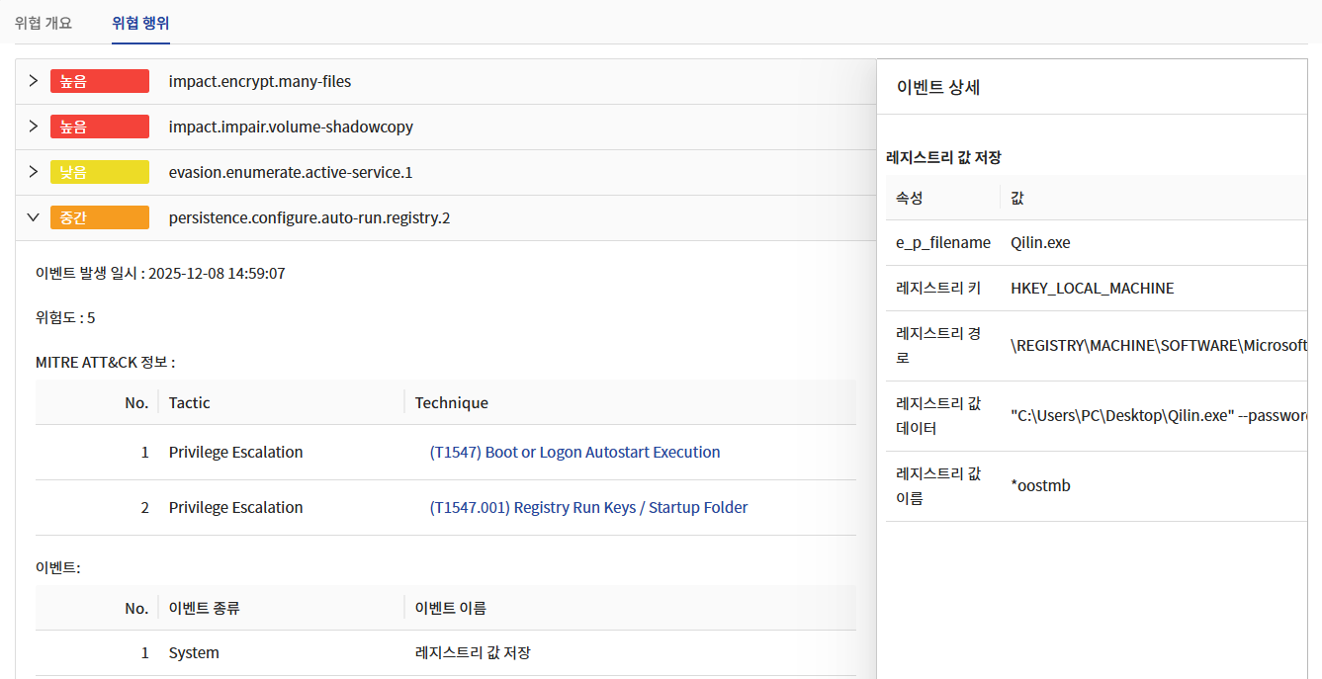This screenshot has width=1322, height=679.
Task: Collapse the persistence.configure.auto-run.registry.2 row chevron
Action: 33,217
